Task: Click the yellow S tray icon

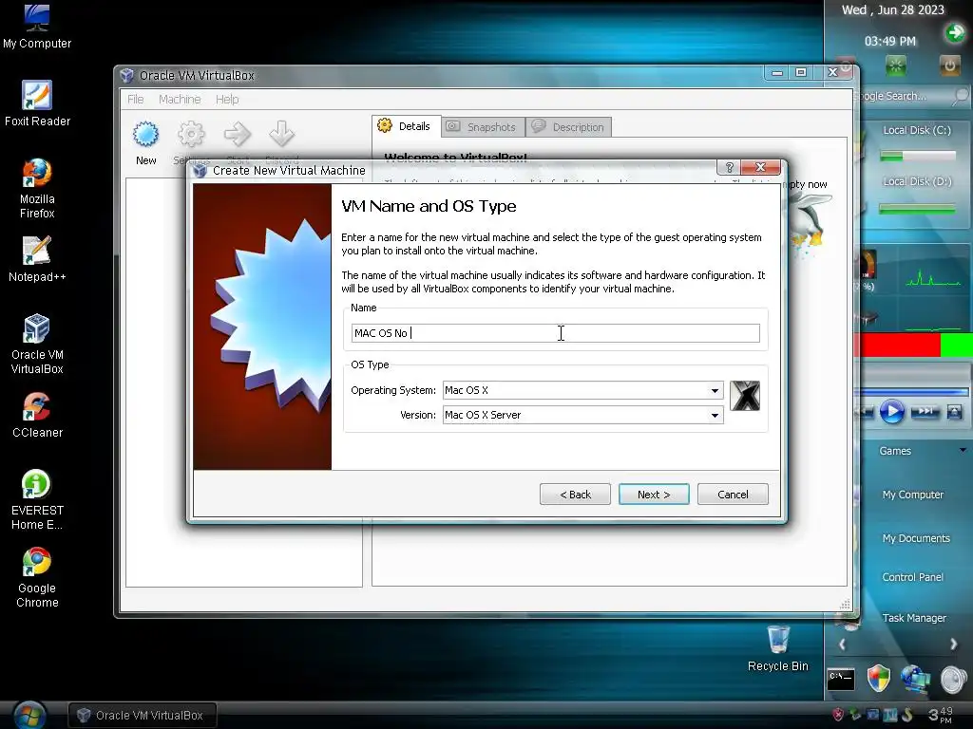Action: [907, 715]
